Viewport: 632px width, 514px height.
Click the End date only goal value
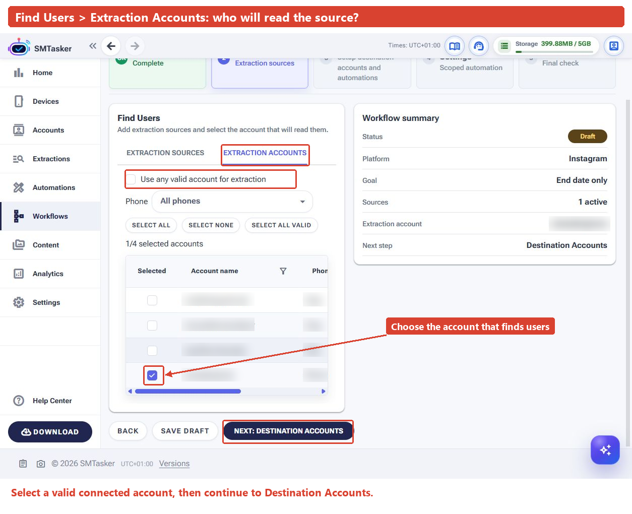click(x=582, y=180)
